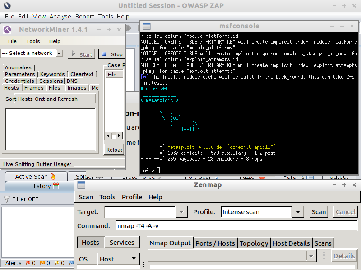The image size is (361, 270).
Task: Switch to the Credentials tab in NetworkMiner
Action: [x=19, y=81]
